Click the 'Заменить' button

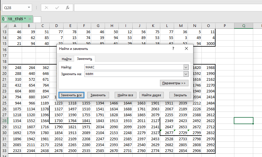click(x=98, y=95)
